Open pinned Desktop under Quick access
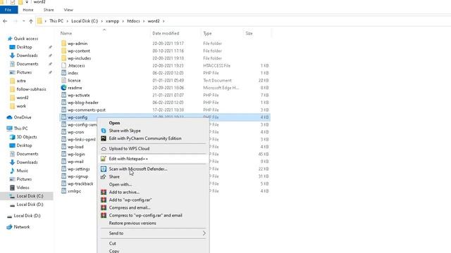This screenshot has width=451, height=253. [24, 47]
